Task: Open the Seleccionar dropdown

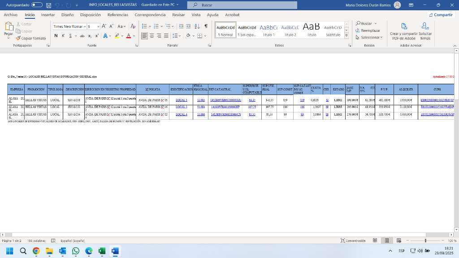Action: click(x=369, y=38)
